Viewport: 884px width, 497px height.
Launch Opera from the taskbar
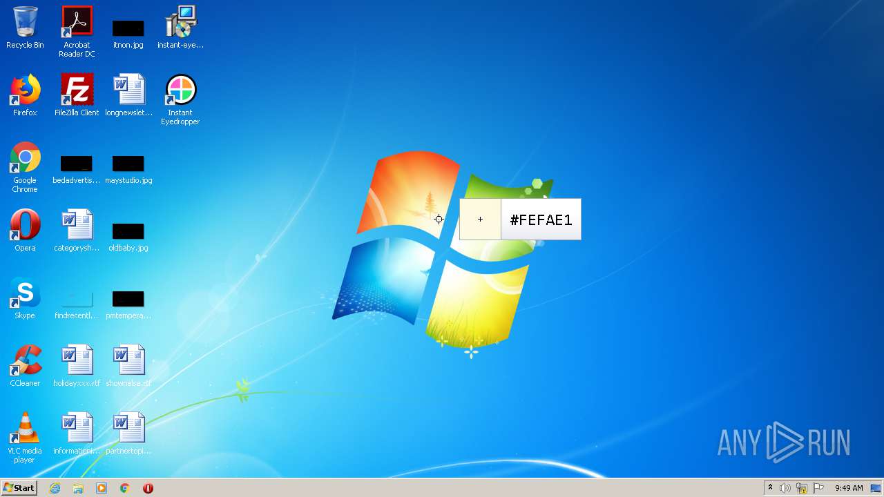pyautogui.click(x=148, y=488)
